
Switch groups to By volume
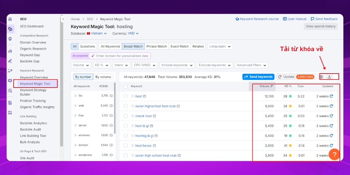103,77
